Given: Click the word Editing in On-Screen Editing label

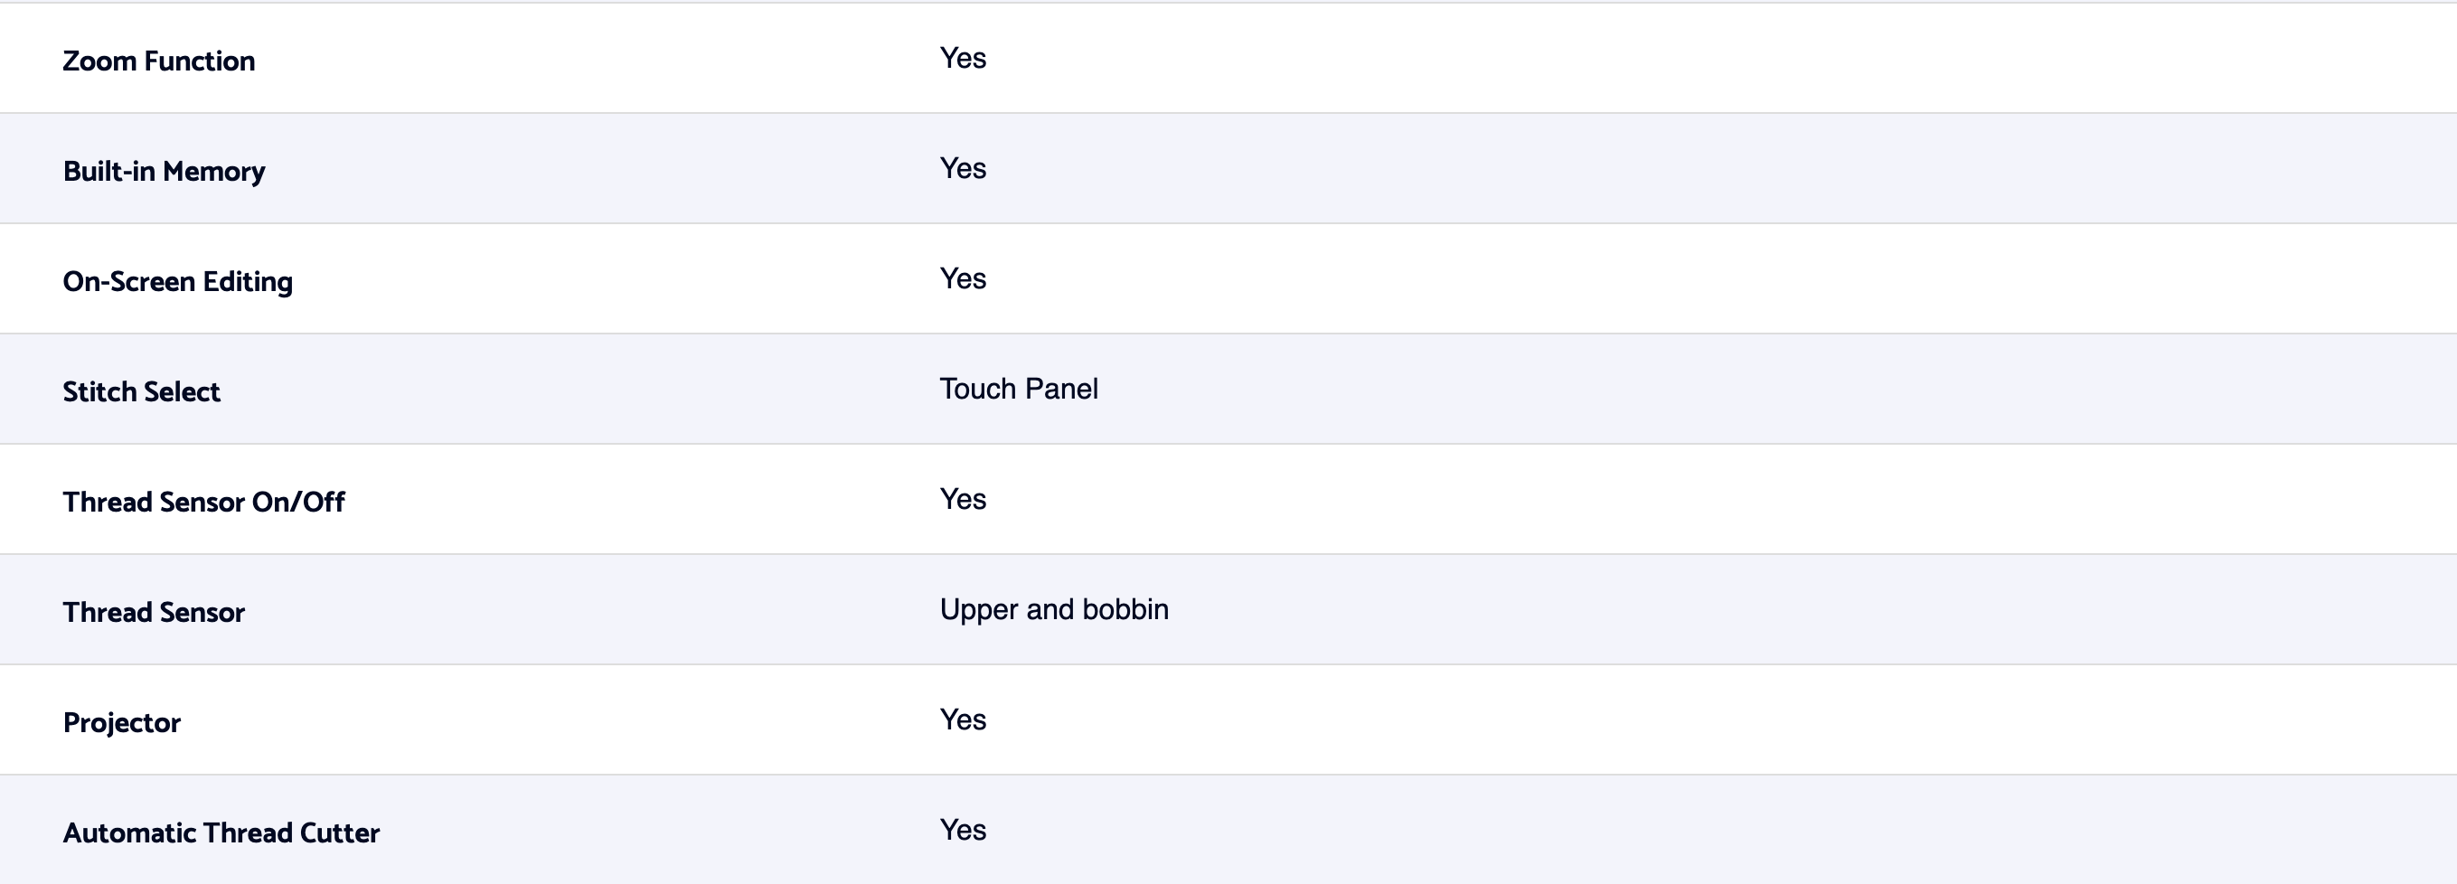Looking at the screenshot, I should [x=247, y=281].
